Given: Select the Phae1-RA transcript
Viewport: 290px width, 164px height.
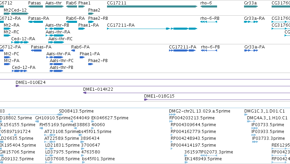Looking at the screenshot, I should click(81, 29).
